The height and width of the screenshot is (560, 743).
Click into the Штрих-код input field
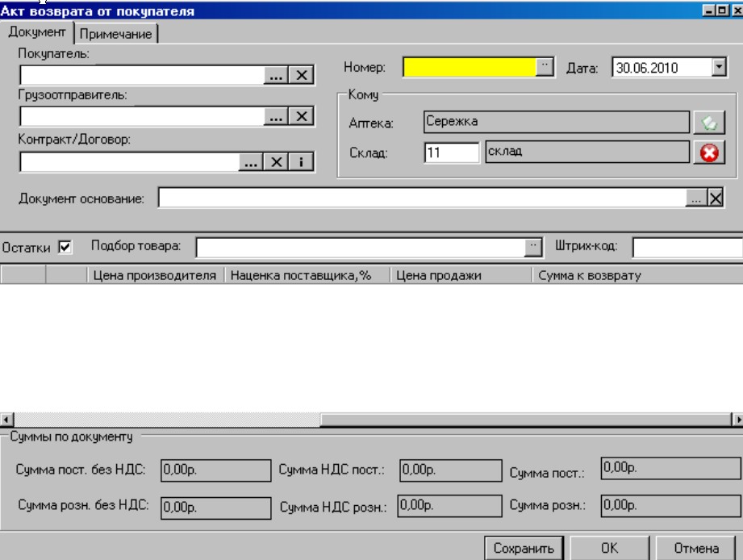687,247
